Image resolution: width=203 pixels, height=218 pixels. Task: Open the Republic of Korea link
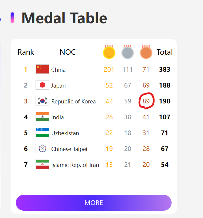[x=73, y=101]
